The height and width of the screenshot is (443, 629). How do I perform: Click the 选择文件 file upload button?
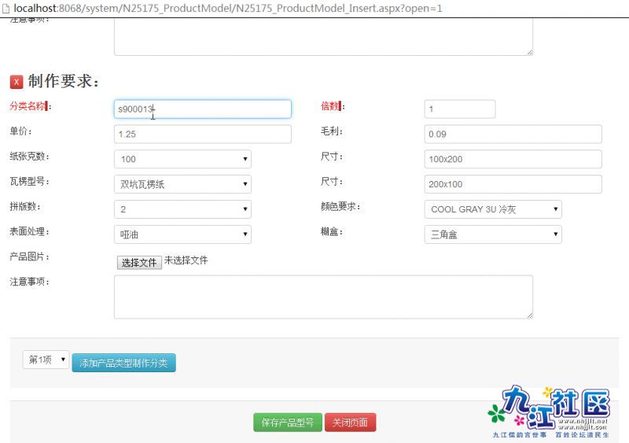click(x=139, y=262)
